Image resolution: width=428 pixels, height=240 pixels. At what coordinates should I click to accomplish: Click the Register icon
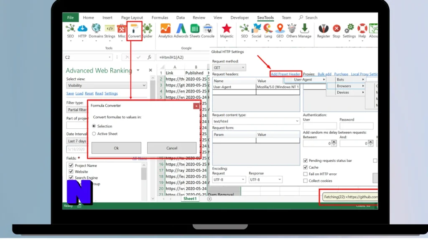pos(324,31)
